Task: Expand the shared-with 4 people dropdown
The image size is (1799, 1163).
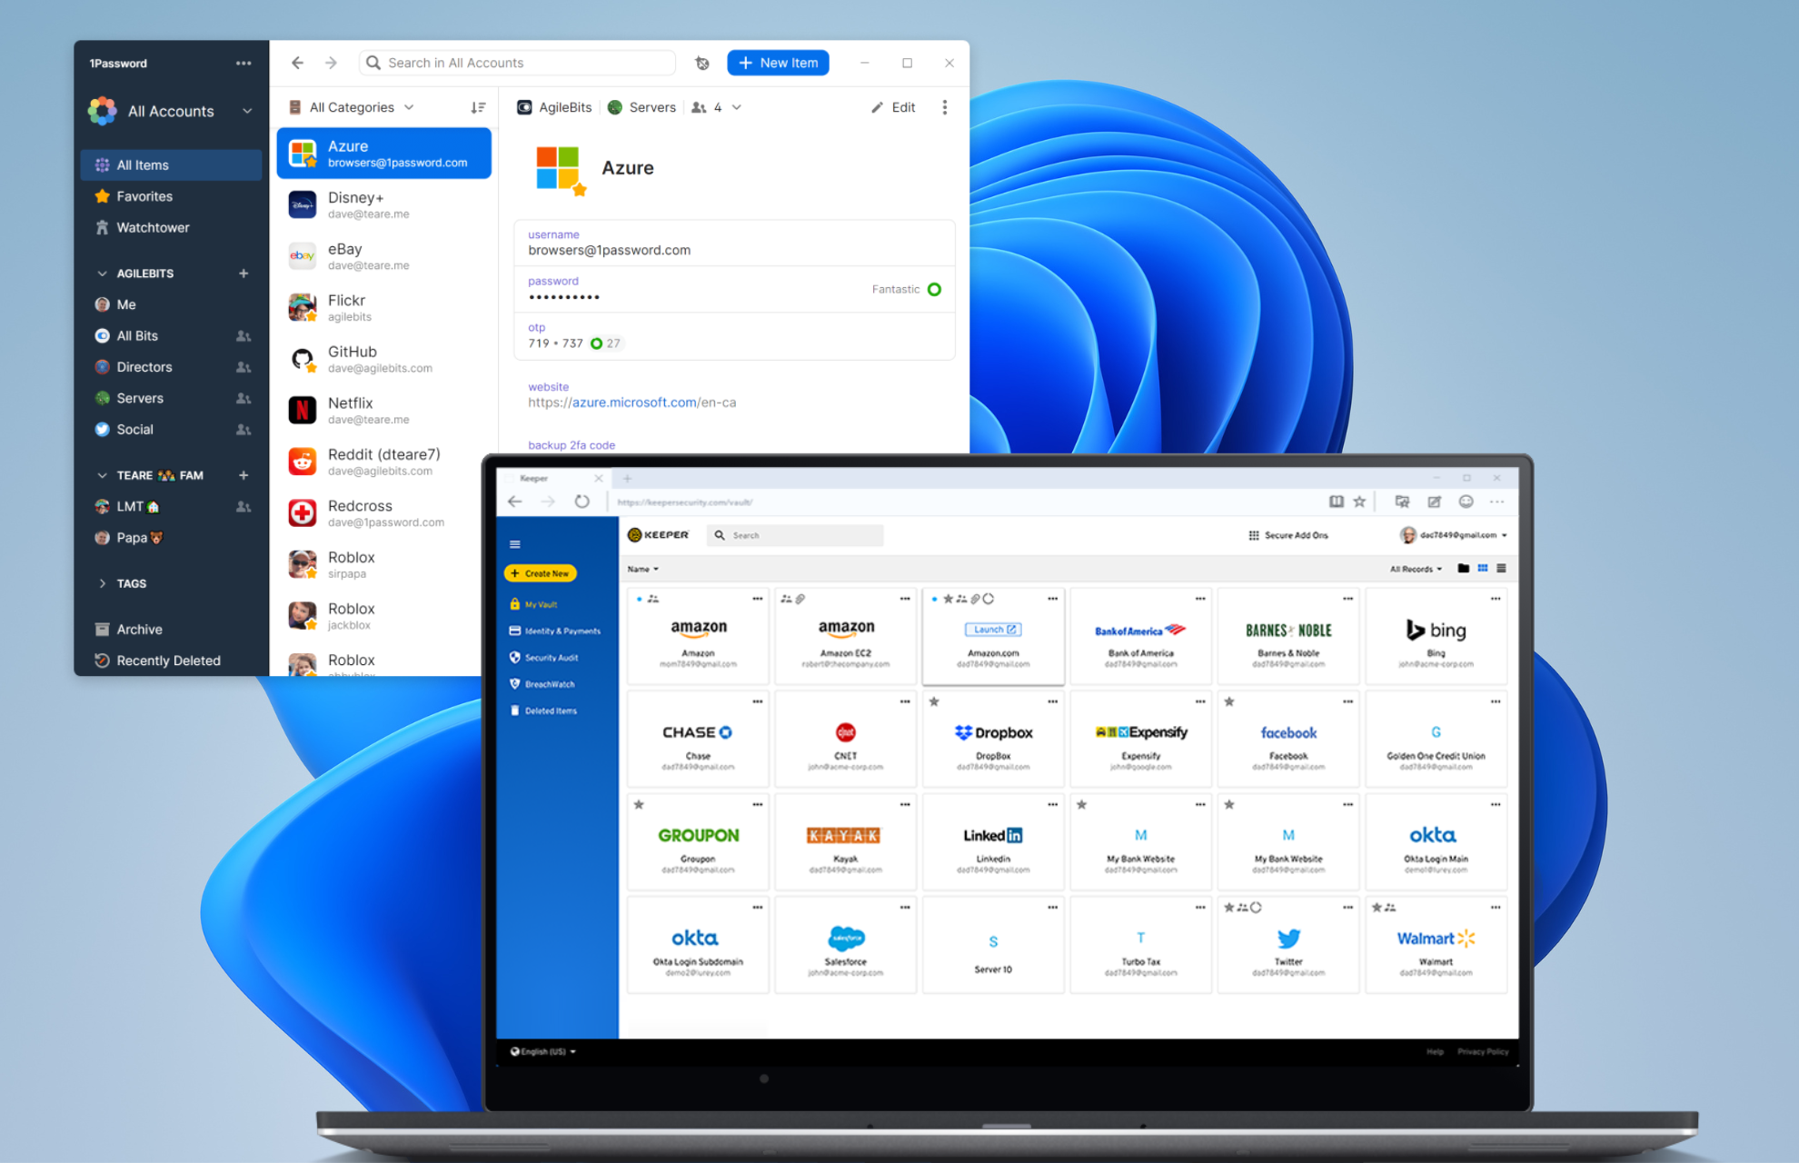Action: coord(717,107)
